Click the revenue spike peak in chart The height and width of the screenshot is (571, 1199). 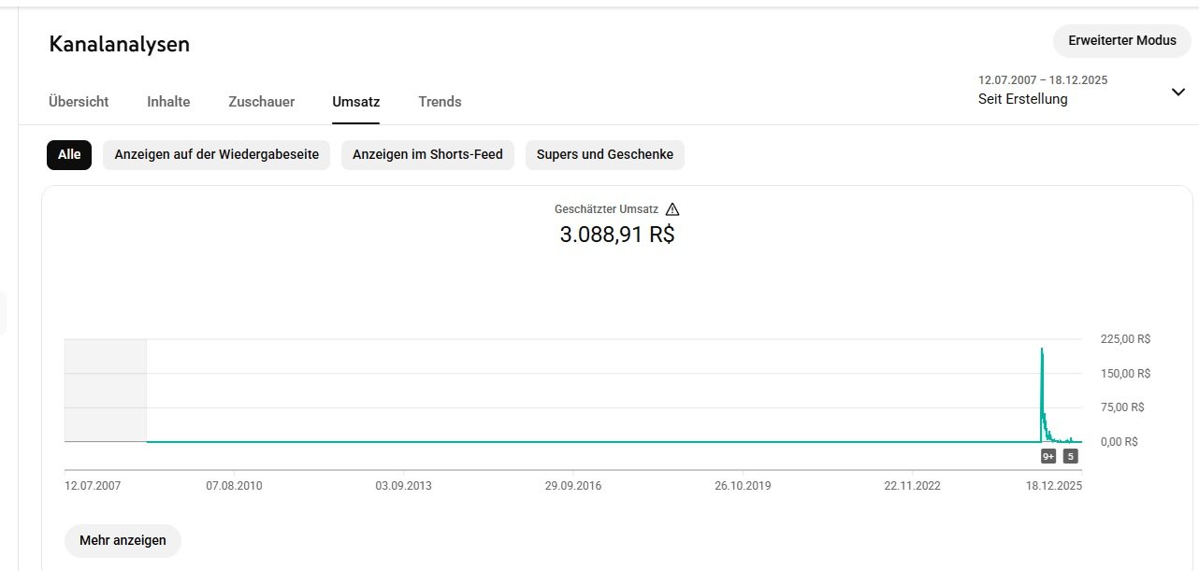pos(1042,350)
